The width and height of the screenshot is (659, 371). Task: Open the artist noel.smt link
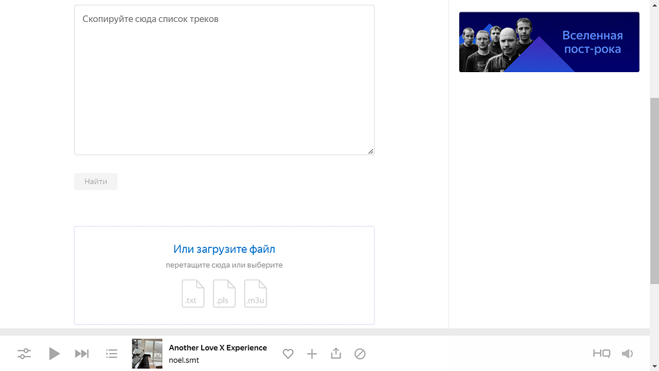pos(184,361)
